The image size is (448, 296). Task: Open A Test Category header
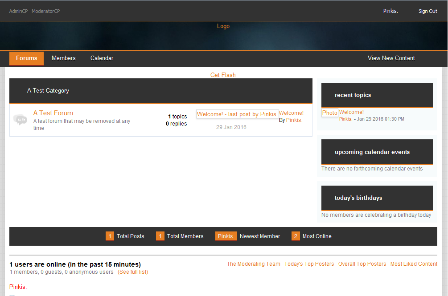coord(48,91)
